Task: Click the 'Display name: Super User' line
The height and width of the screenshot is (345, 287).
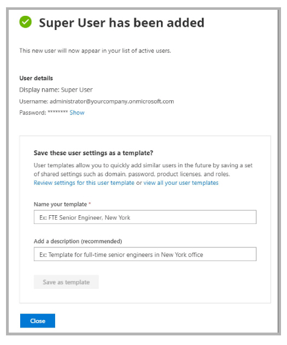Action: pyautogui.click(x=56, y=90)
